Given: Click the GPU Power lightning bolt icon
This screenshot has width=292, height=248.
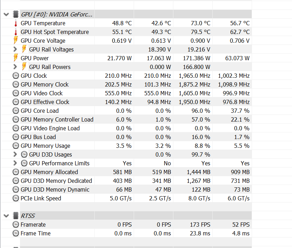Looking at the screenshot, I should click(16, 58).
